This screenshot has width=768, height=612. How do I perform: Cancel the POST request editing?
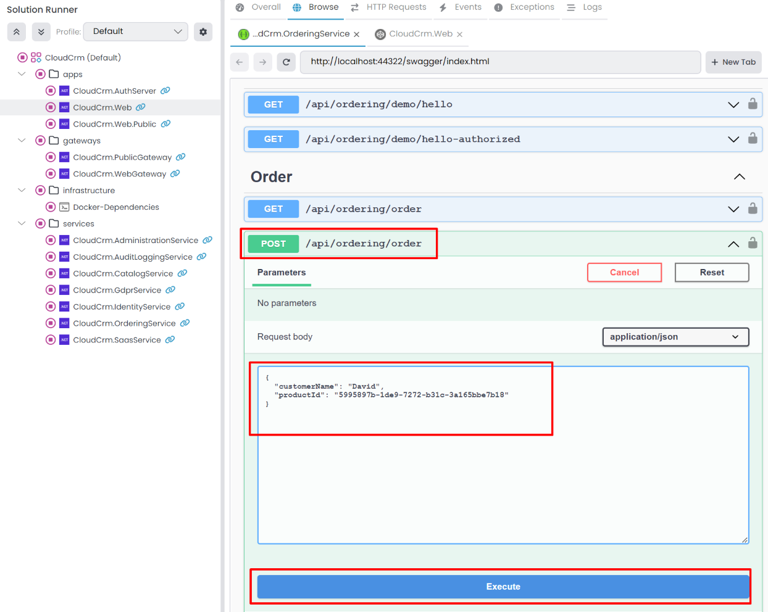coord(624,272)
